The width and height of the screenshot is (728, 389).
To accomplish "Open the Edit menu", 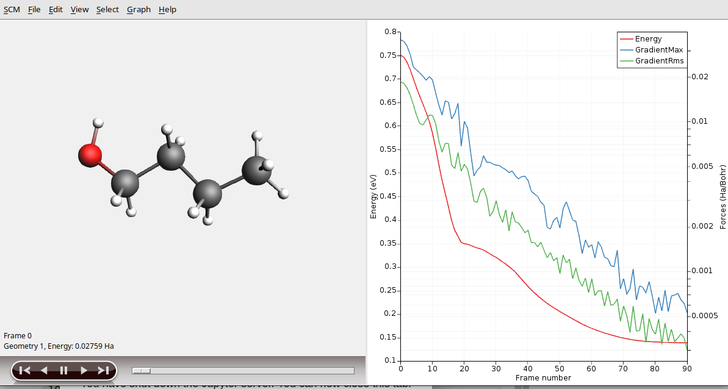I will point(56,10).
